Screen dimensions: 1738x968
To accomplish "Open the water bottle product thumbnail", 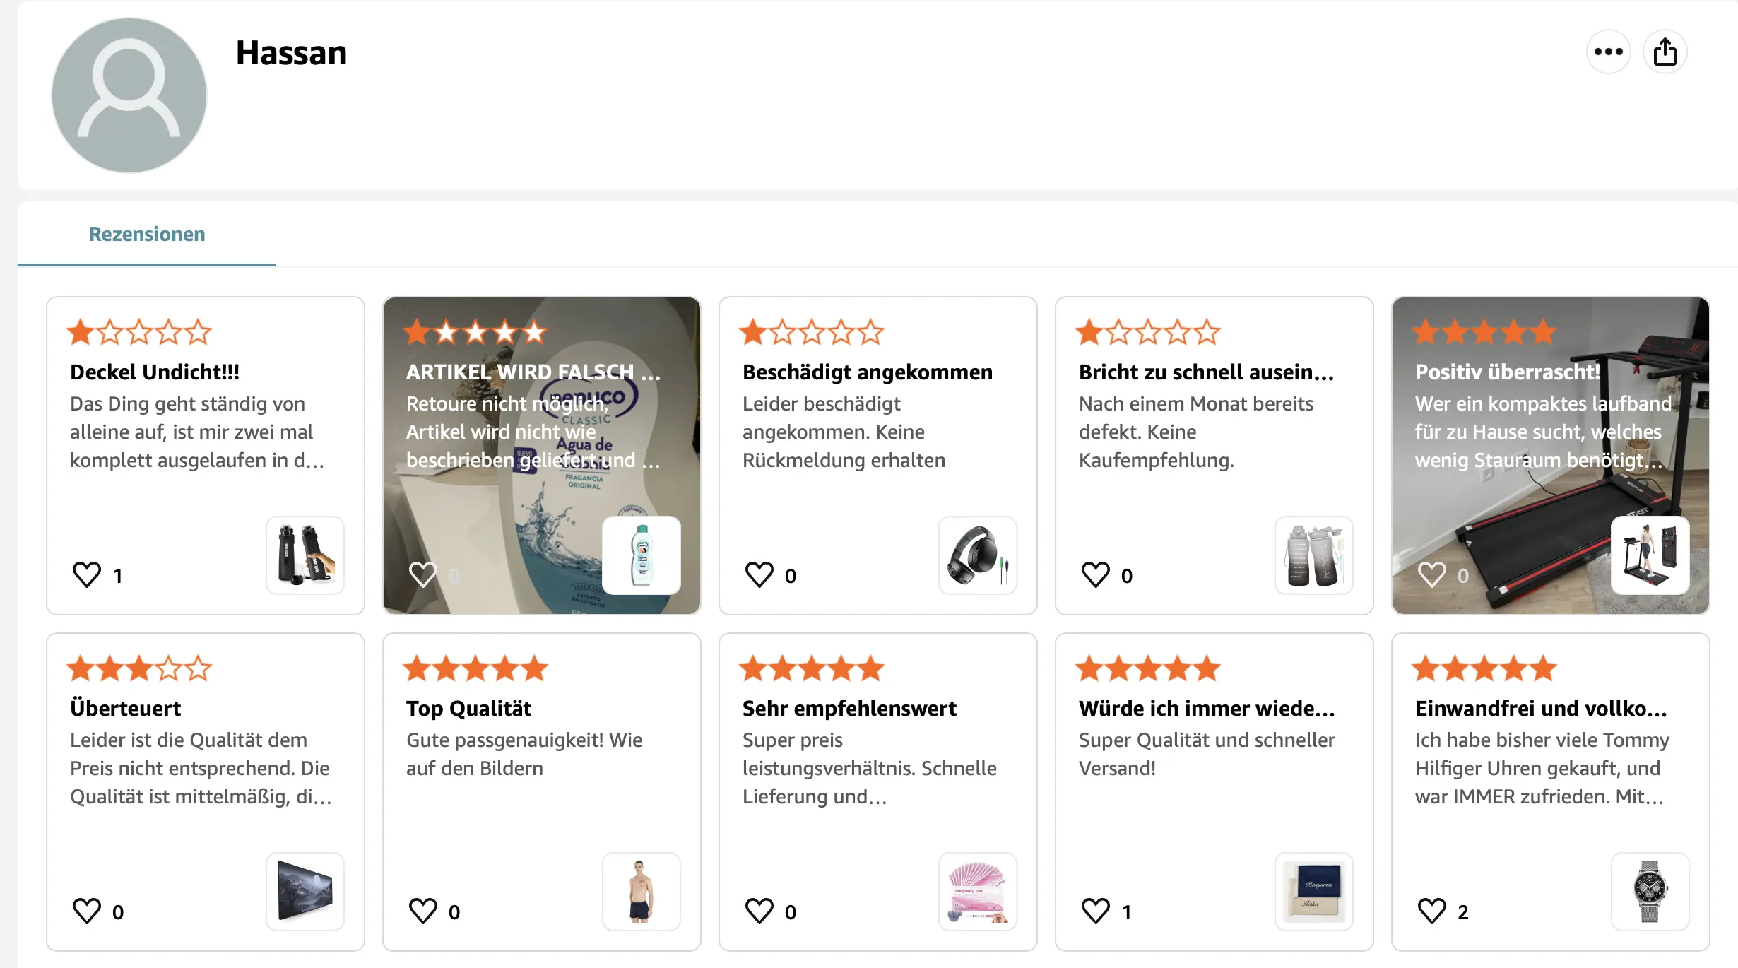I will [x=305, y=555].
